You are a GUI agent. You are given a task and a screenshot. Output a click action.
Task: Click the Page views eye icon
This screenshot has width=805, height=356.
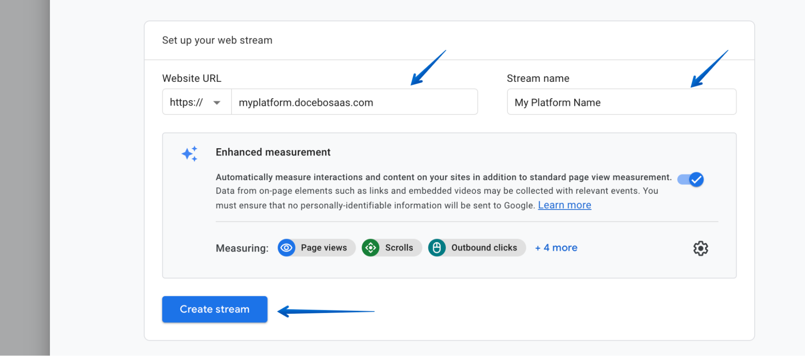coord(286,248)
